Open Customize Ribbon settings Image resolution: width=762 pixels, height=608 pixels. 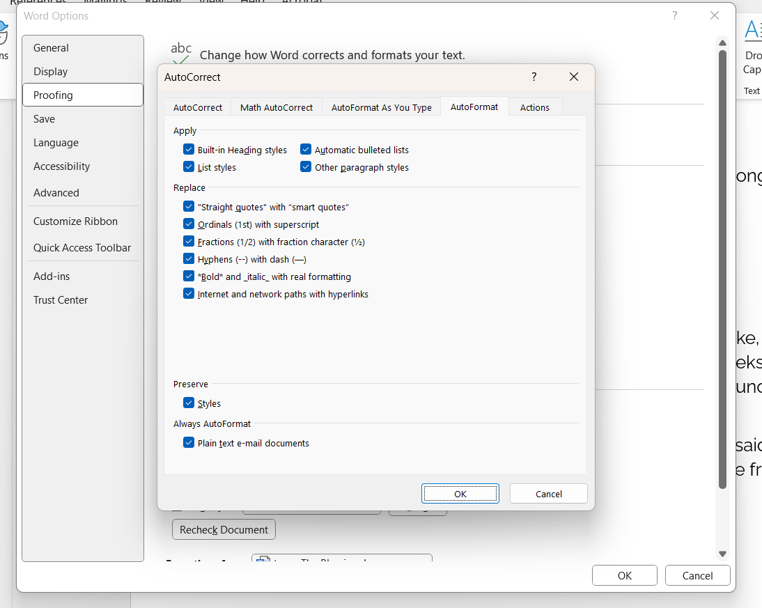coord(75,221)
